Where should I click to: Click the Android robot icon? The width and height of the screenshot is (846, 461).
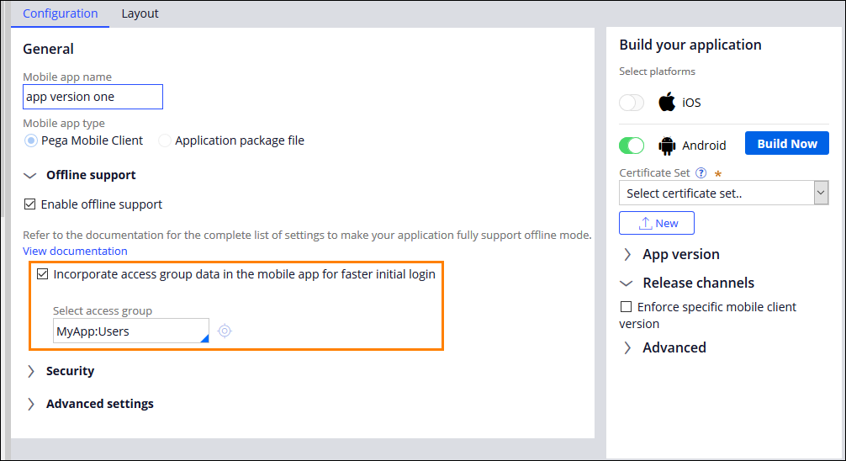(667, 146)
